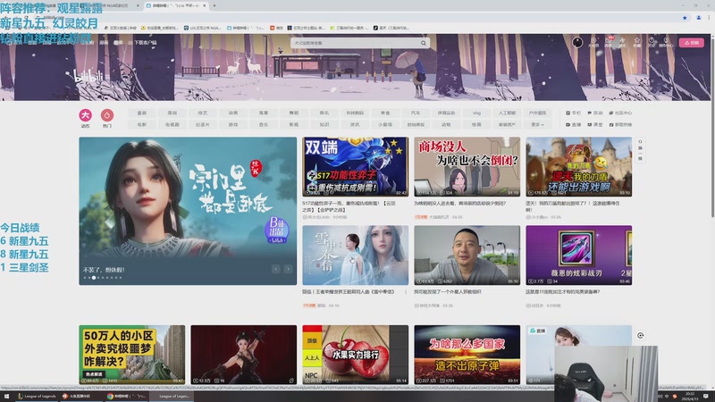Open the 雪中春信 video thumbnail
Viewport: 715px width, 402px height.
click(355, 255)
